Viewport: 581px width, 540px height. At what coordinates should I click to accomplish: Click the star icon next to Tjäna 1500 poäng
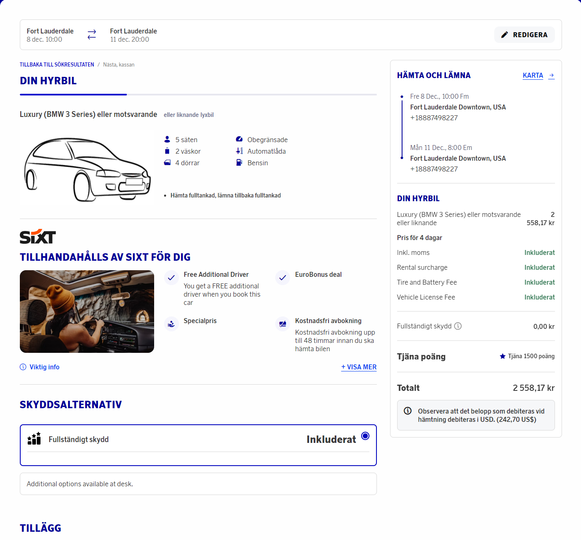coord(502,356)
